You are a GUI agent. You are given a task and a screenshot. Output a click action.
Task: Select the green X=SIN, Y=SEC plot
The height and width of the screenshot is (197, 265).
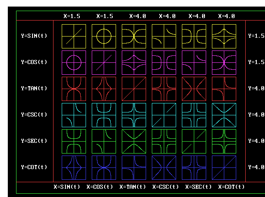[x=74, y=141]
